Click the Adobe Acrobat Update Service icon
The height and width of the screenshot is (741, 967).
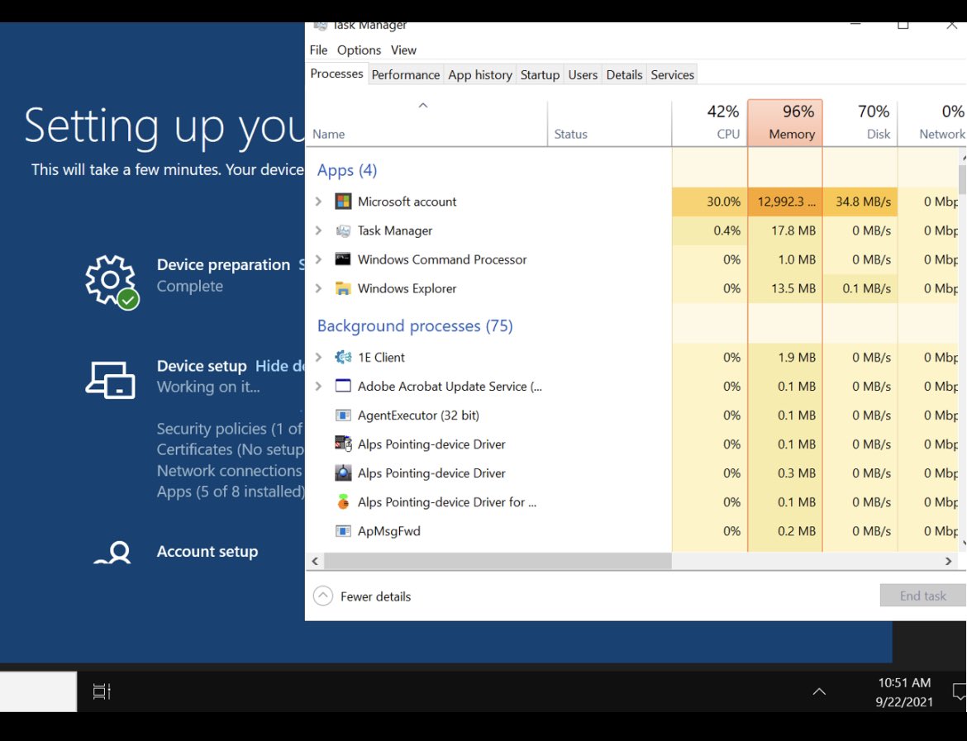[x=344, y=386]
